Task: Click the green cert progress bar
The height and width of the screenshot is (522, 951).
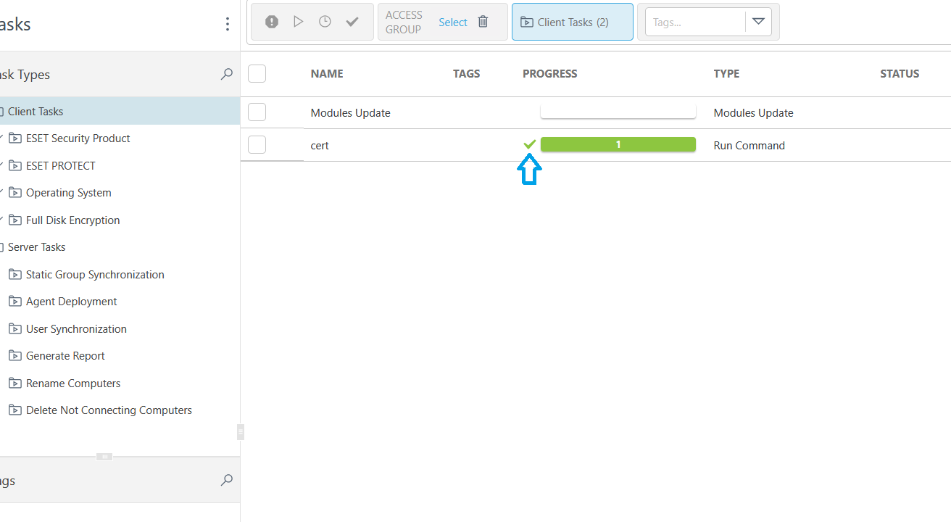Action: click(x=618, y=145)
